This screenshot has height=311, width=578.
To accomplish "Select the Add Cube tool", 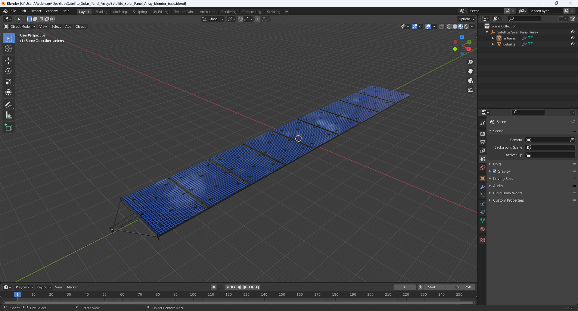I will (8, 127).
